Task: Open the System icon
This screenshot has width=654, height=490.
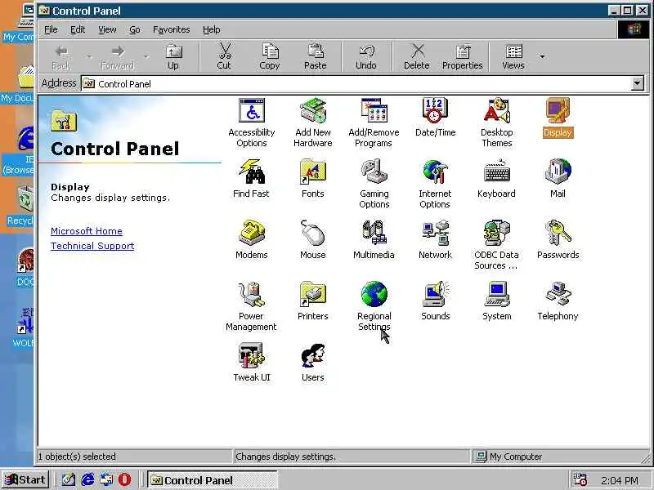Action: point(496,301)
